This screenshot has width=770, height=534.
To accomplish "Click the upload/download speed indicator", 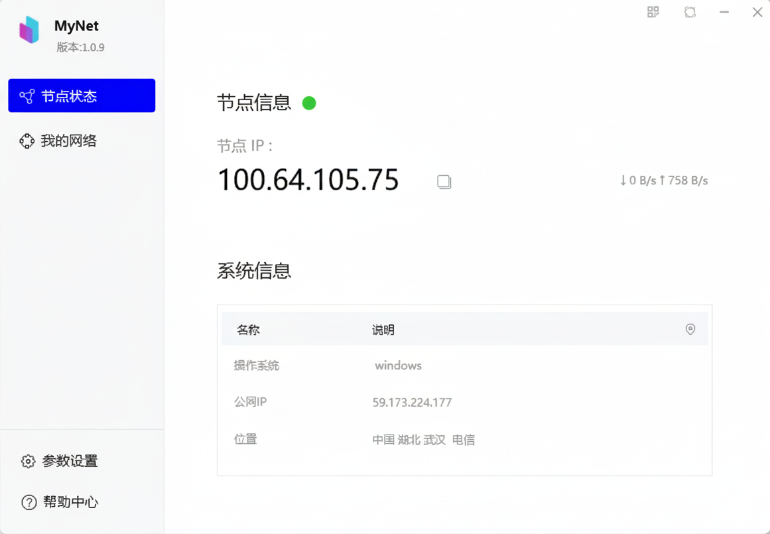I will 663,180.
